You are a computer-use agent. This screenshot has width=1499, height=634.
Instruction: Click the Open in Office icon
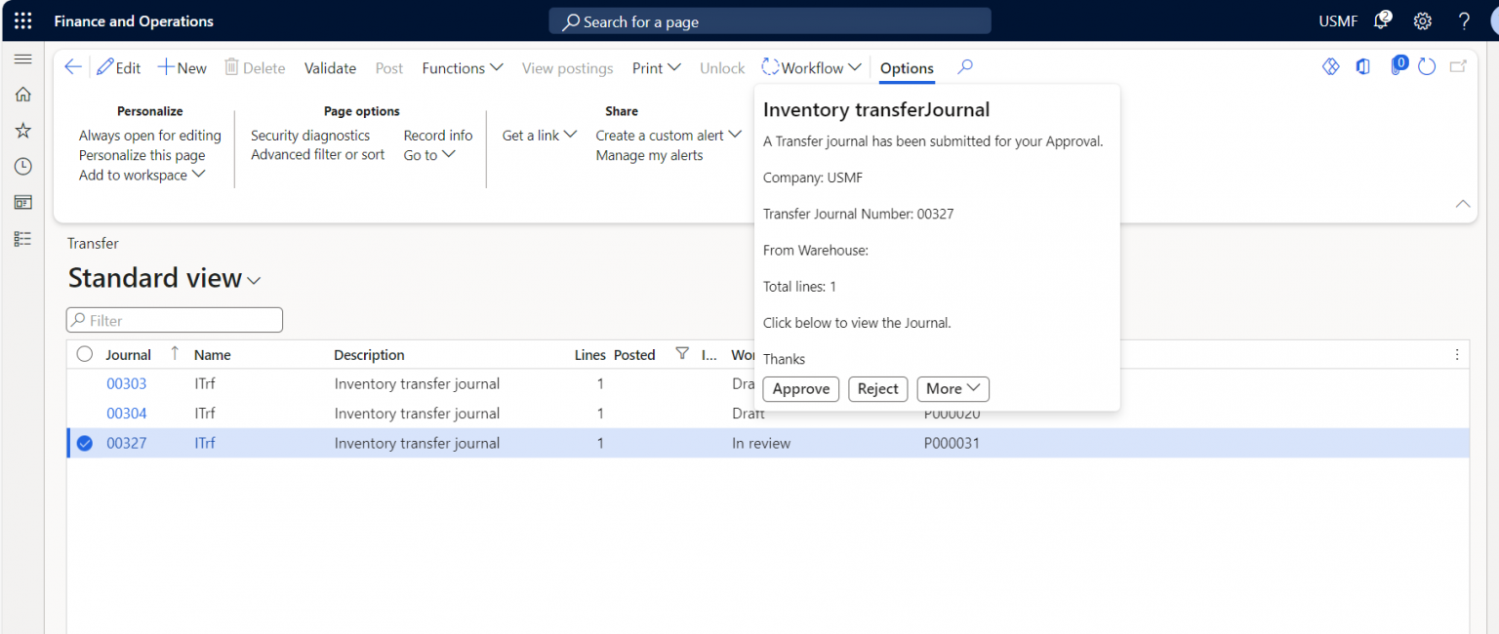click(x=1362, y=66)
